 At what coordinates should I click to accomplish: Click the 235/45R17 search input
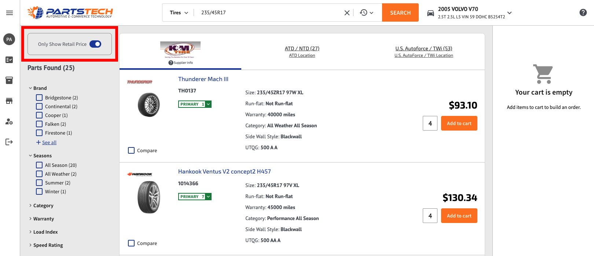269,12
